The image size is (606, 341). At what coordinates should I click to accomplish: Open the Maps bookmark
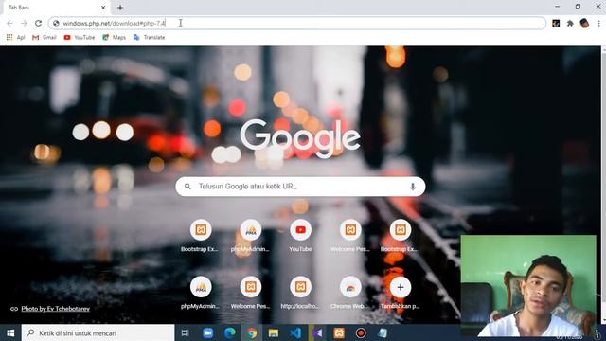114,38
